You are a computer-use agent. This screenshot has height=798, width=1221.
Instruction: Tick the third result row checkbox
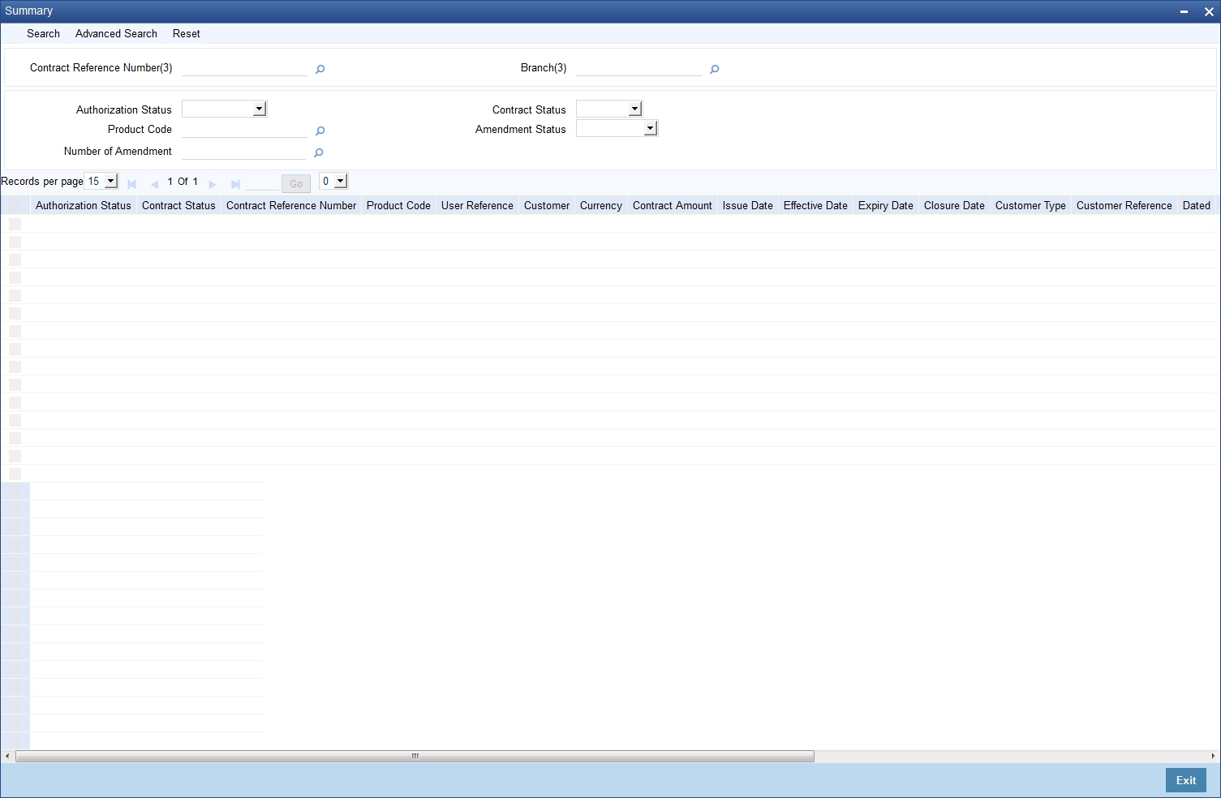pos(15,260)
